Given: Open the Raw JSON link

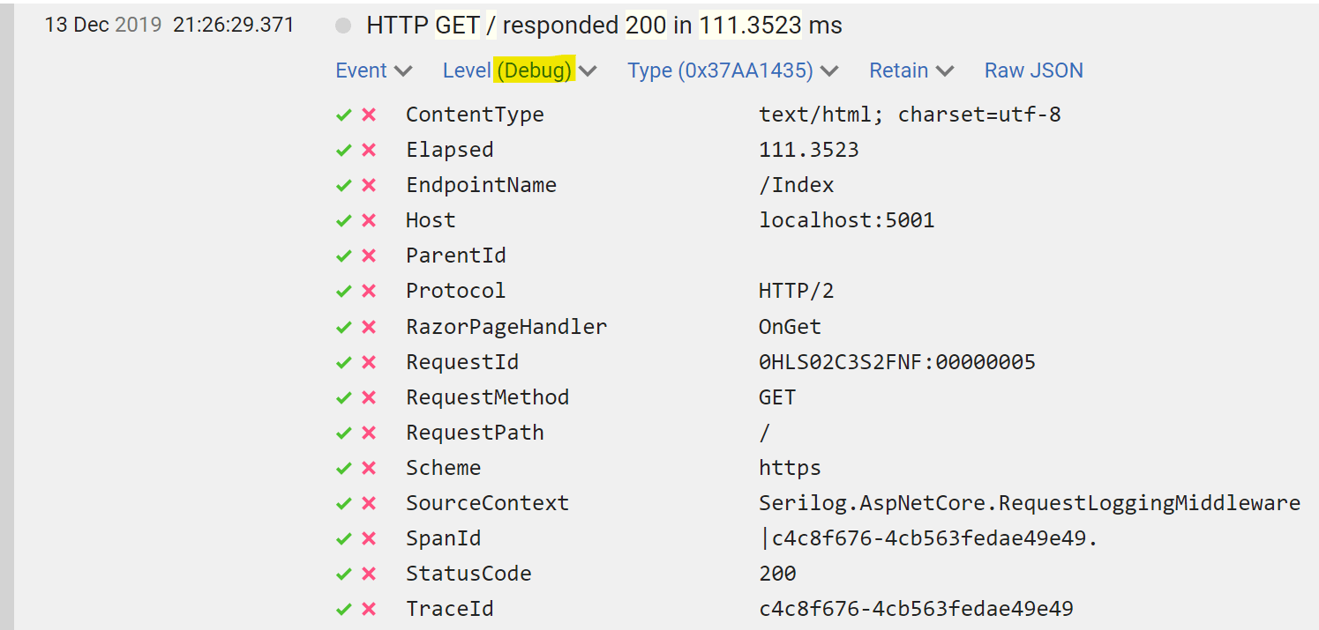Looking at the screenshot, I should [x=1033, y=70].
